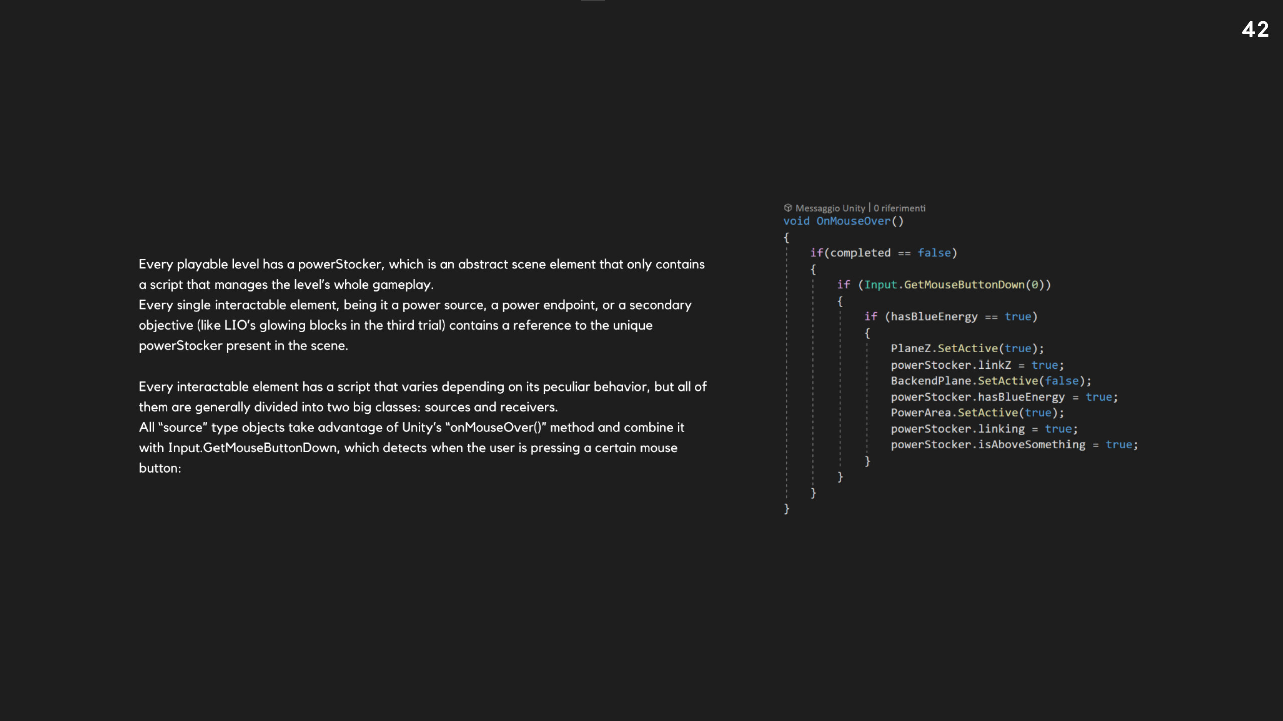Viewport: 1283px width, 721px height.
Task: Click the Messaggio Unity label
Action: (x=830, y=208)
